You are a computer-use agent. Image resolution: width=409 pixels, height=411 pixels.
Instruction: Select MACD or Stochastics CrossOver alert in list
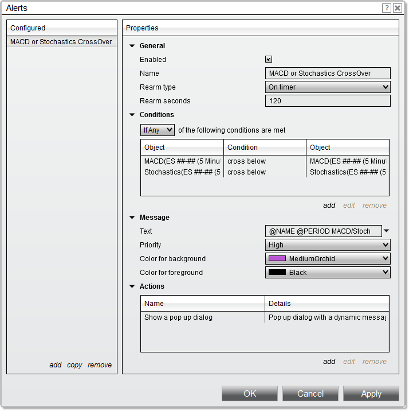[61, 42]
